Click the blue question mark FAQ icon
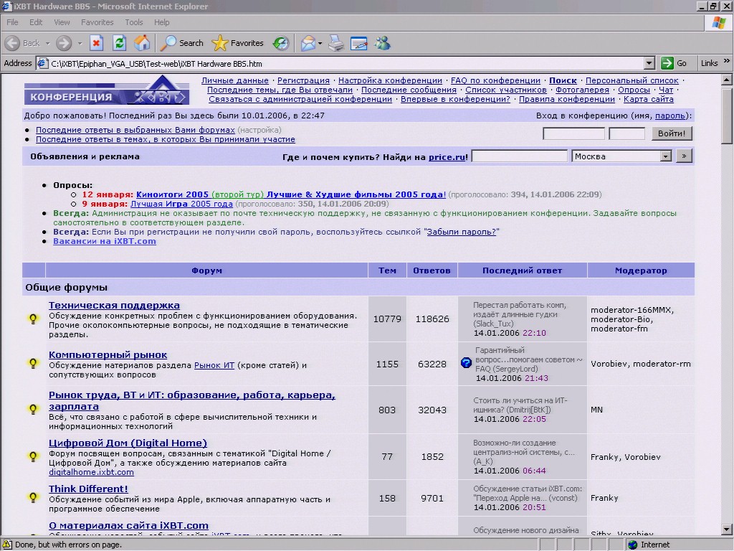Viewport: 734px width, 551px height. tap(466, 363)
